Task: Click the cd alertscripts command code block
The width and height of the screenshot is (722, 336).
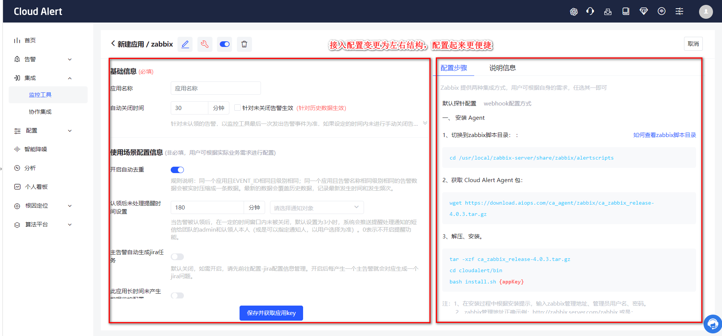Action: [569, 158]
